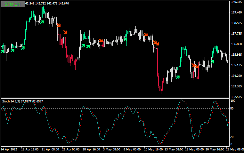
Task: Click the stochastic 20 level label
Action: (232, 137)
